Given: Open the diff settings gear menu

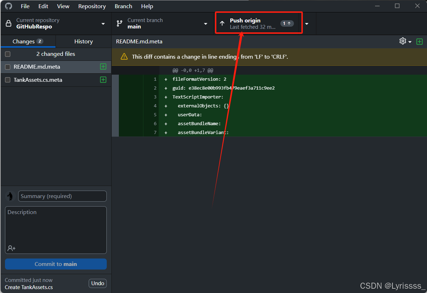Looking at the screenshot, I should coord(405,41).
